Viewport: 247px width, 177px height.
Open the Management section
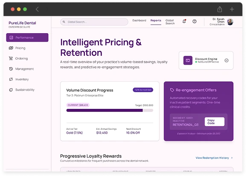(x=27, y=69)
